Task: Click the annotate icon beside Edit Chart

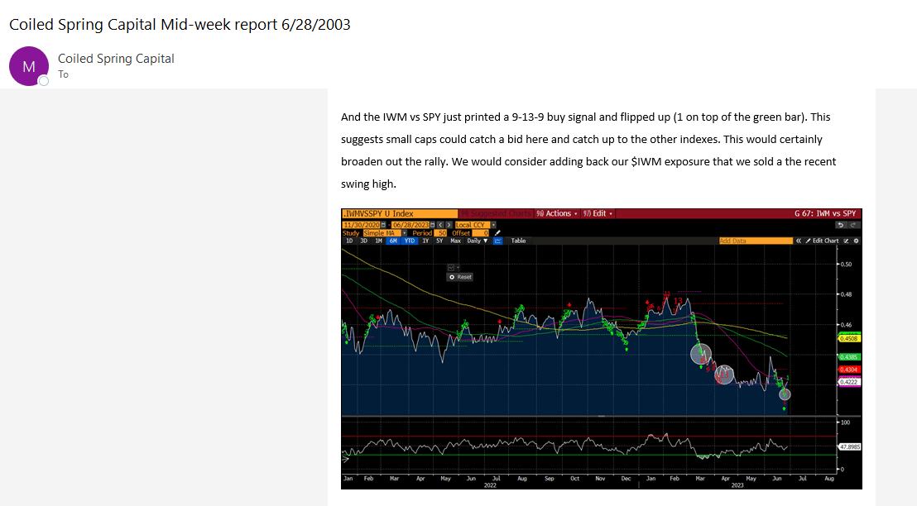Action: click(846, 241)
